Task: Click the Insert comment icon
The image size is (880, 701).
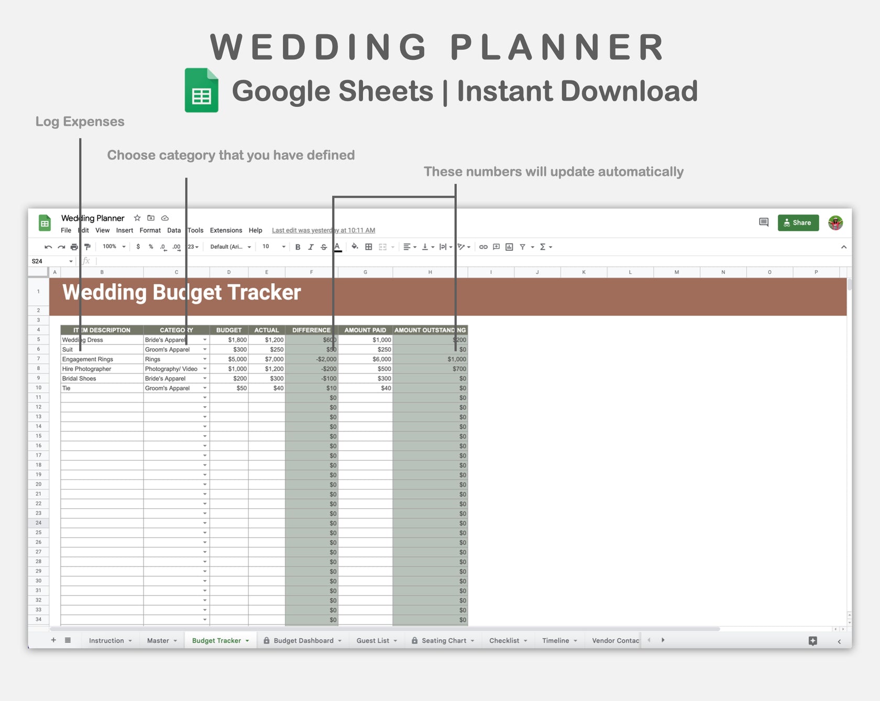Action: pos(496,247)
